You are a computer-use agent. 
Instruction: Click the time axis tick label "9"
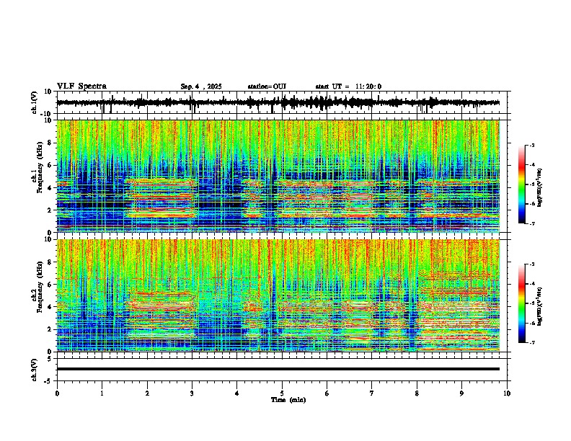click(461, 393)
